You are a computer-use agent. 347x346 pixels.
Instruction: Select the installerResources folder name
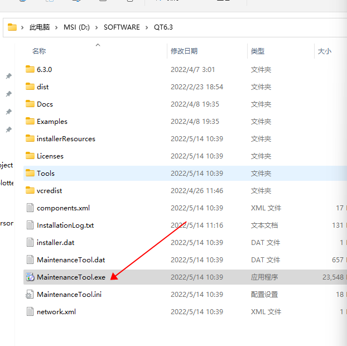66,139
